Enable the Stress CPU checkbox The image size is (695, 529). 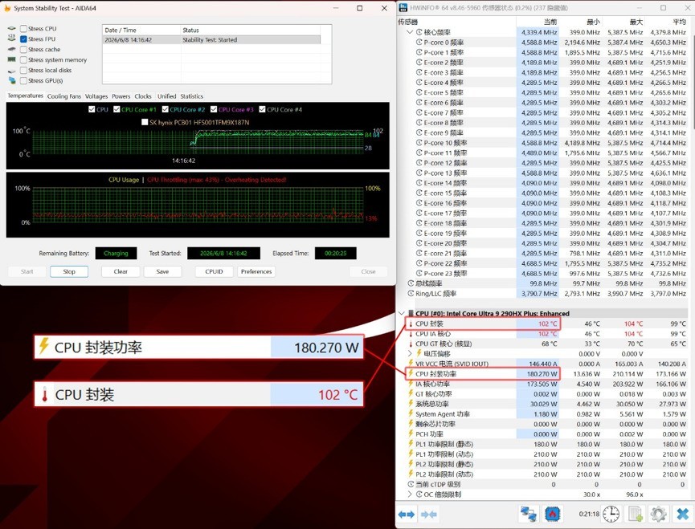(23, 28)
